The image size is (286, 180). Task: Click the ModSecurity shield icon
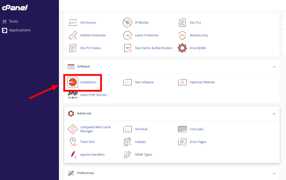click(182, 35)
